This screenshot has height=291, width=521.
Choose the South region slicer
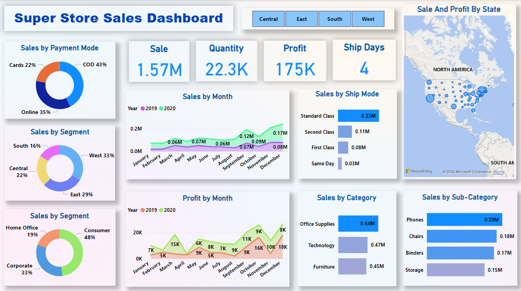click(335, 19)
